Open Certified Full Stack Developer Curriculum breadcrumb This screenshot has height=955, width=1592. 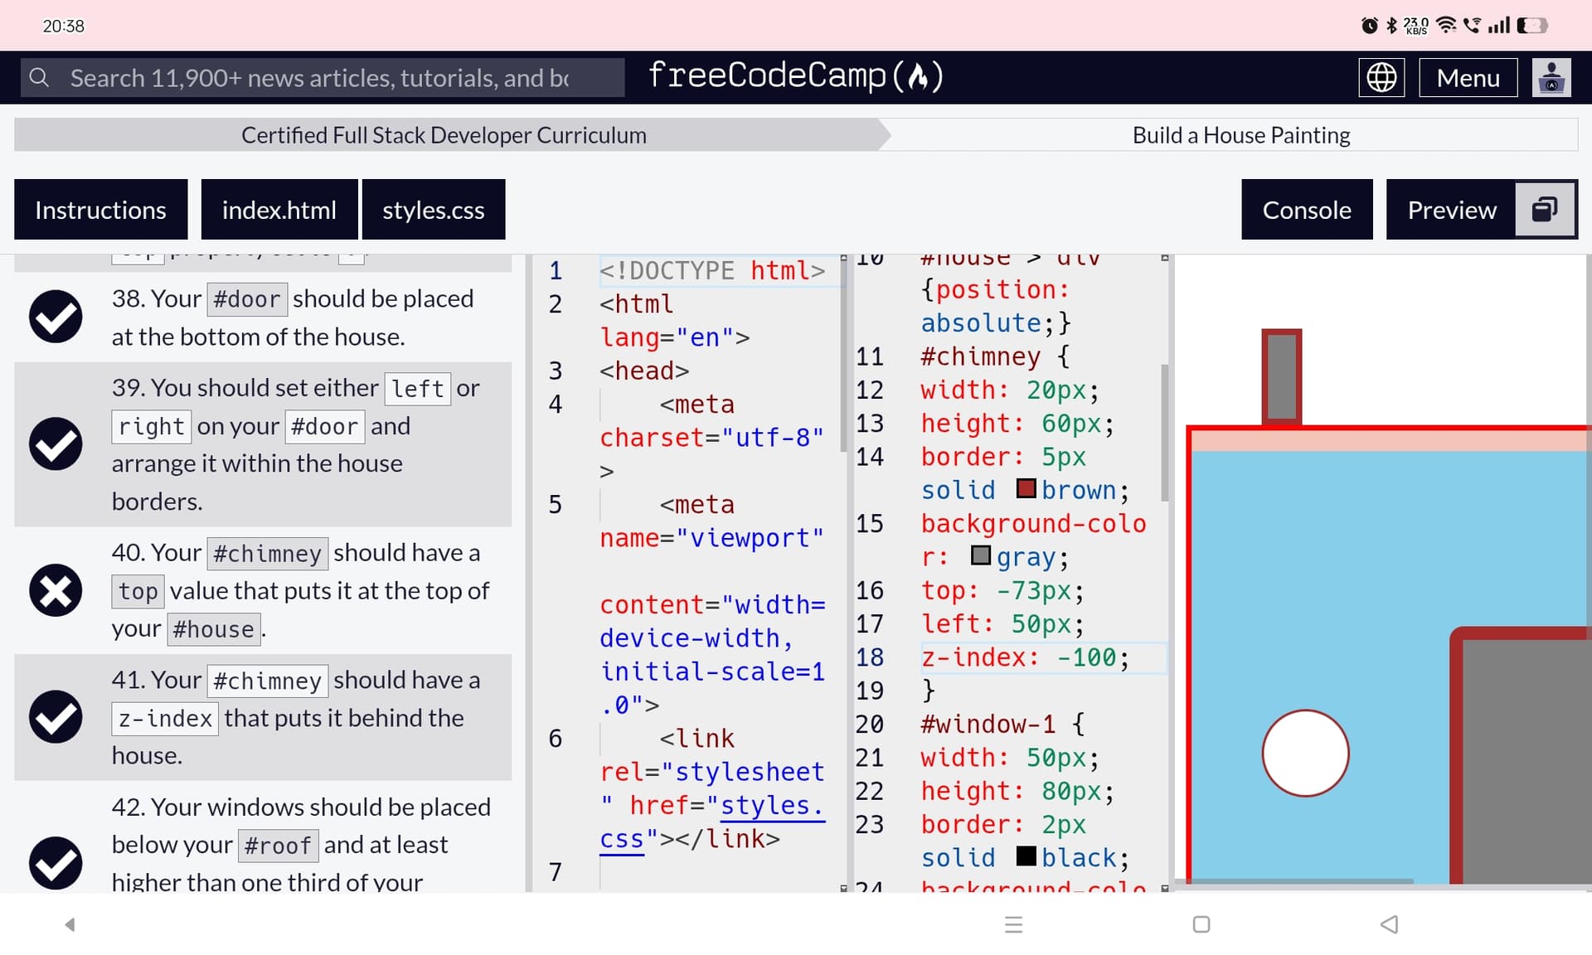click(444, 135)
